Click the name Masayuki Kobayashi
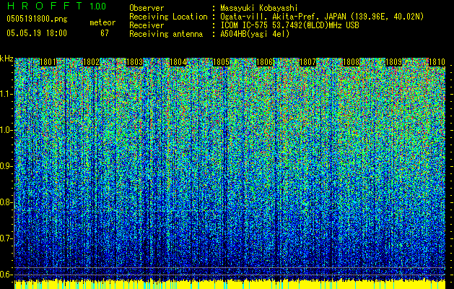Screen dimensions: 454x289 (x=259, y=8)
